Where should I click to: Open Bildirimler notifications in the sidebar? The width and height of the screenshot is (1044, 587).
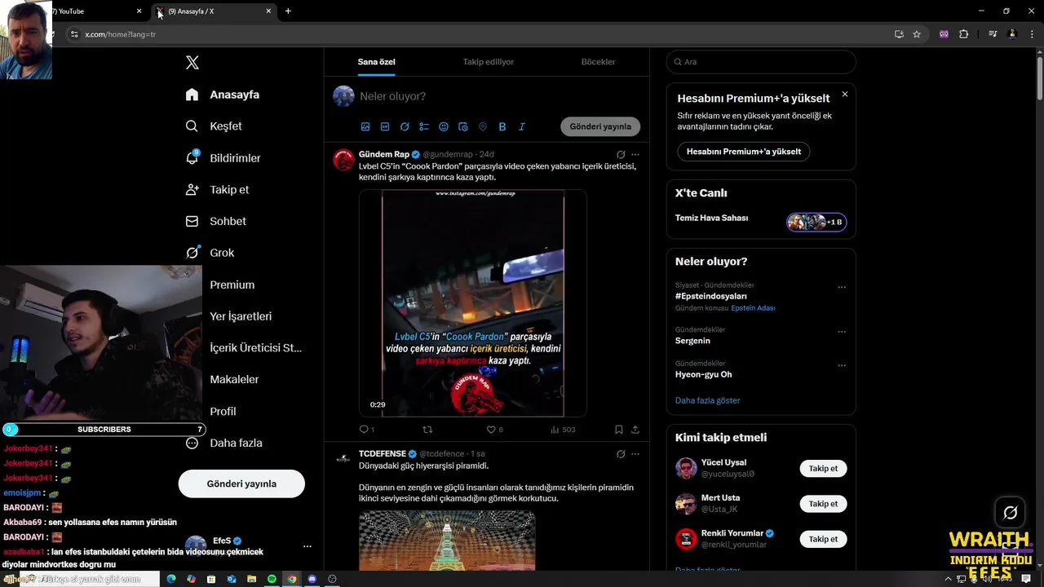[x=223, y=158]
